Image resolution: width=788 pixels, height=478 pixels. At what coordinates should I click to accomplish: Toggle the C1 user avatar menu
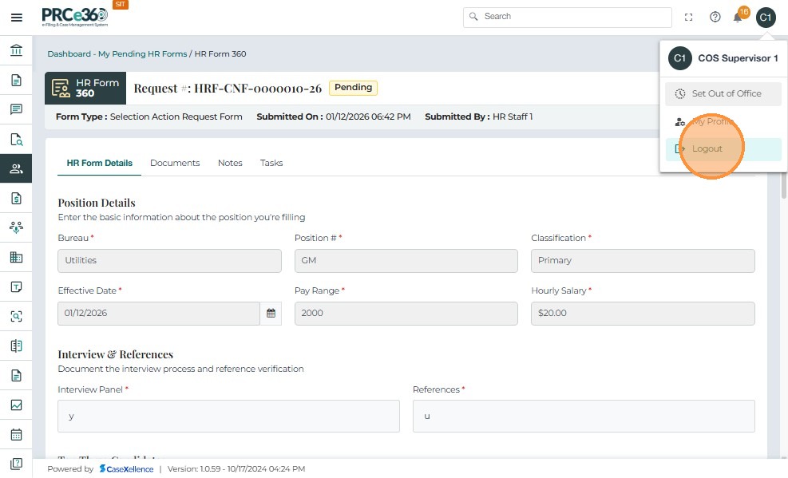point(766,17)
